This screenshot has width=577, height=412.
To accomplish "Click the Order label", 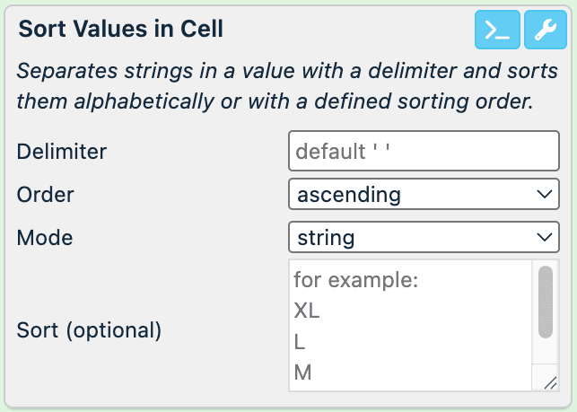I will pos(46,194).
